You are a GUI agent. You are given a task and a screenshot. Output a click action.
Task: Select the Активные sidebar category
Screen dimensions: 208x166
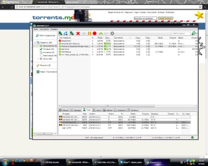pyautogui.click(x=47, y=53)
